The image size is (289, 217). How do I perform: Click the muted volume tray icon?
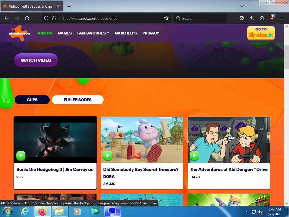260,212
